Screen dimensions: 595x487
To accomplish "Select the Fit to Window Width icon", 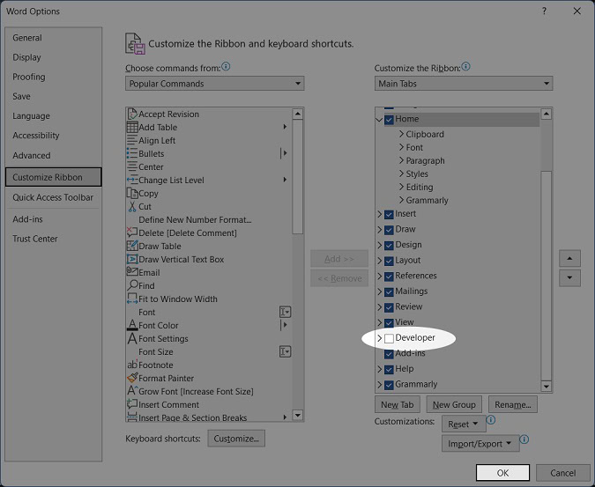I will coord(132,299).
